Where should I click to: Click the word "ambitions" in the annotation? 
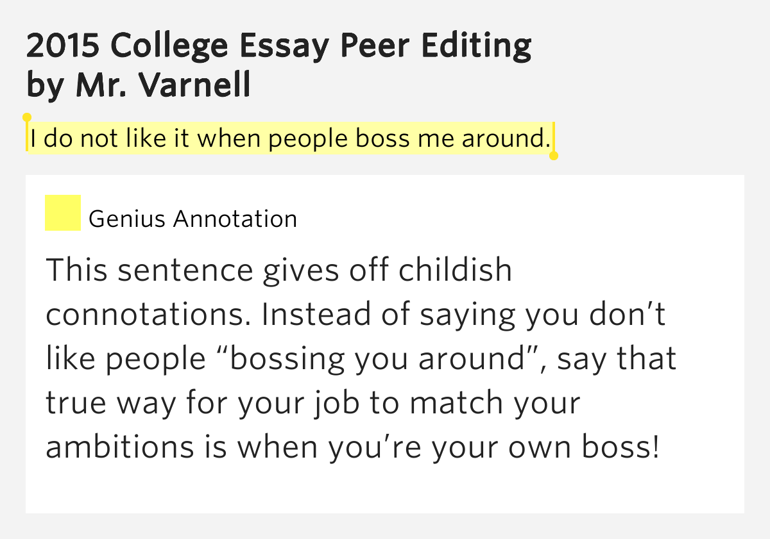tap(120, 448)
